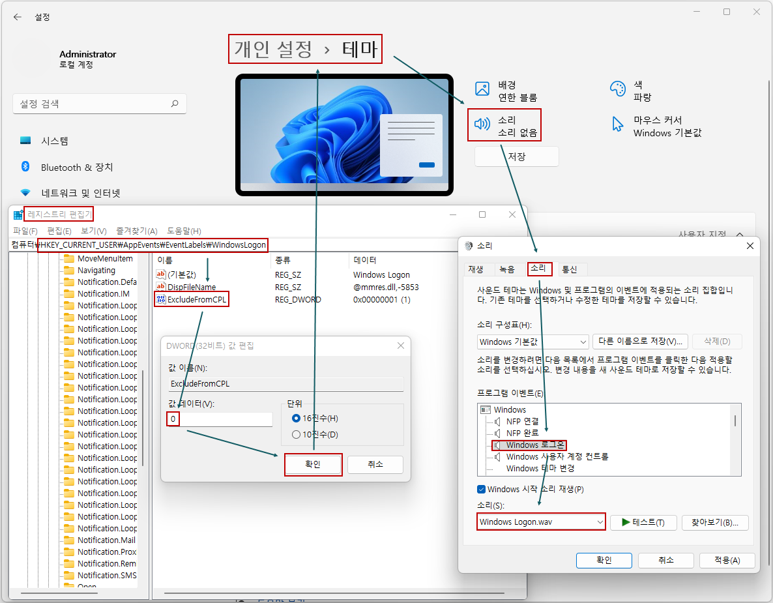Select the (Default) string value icon
Screen dimensions: 773x603
click(x=161, y=274)
